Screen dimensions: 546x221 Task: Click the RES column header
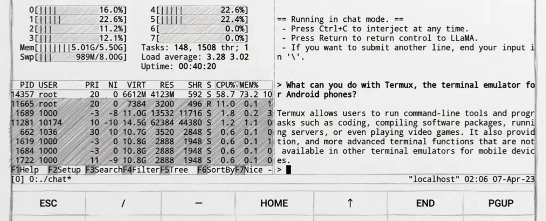tap(167, 85)
